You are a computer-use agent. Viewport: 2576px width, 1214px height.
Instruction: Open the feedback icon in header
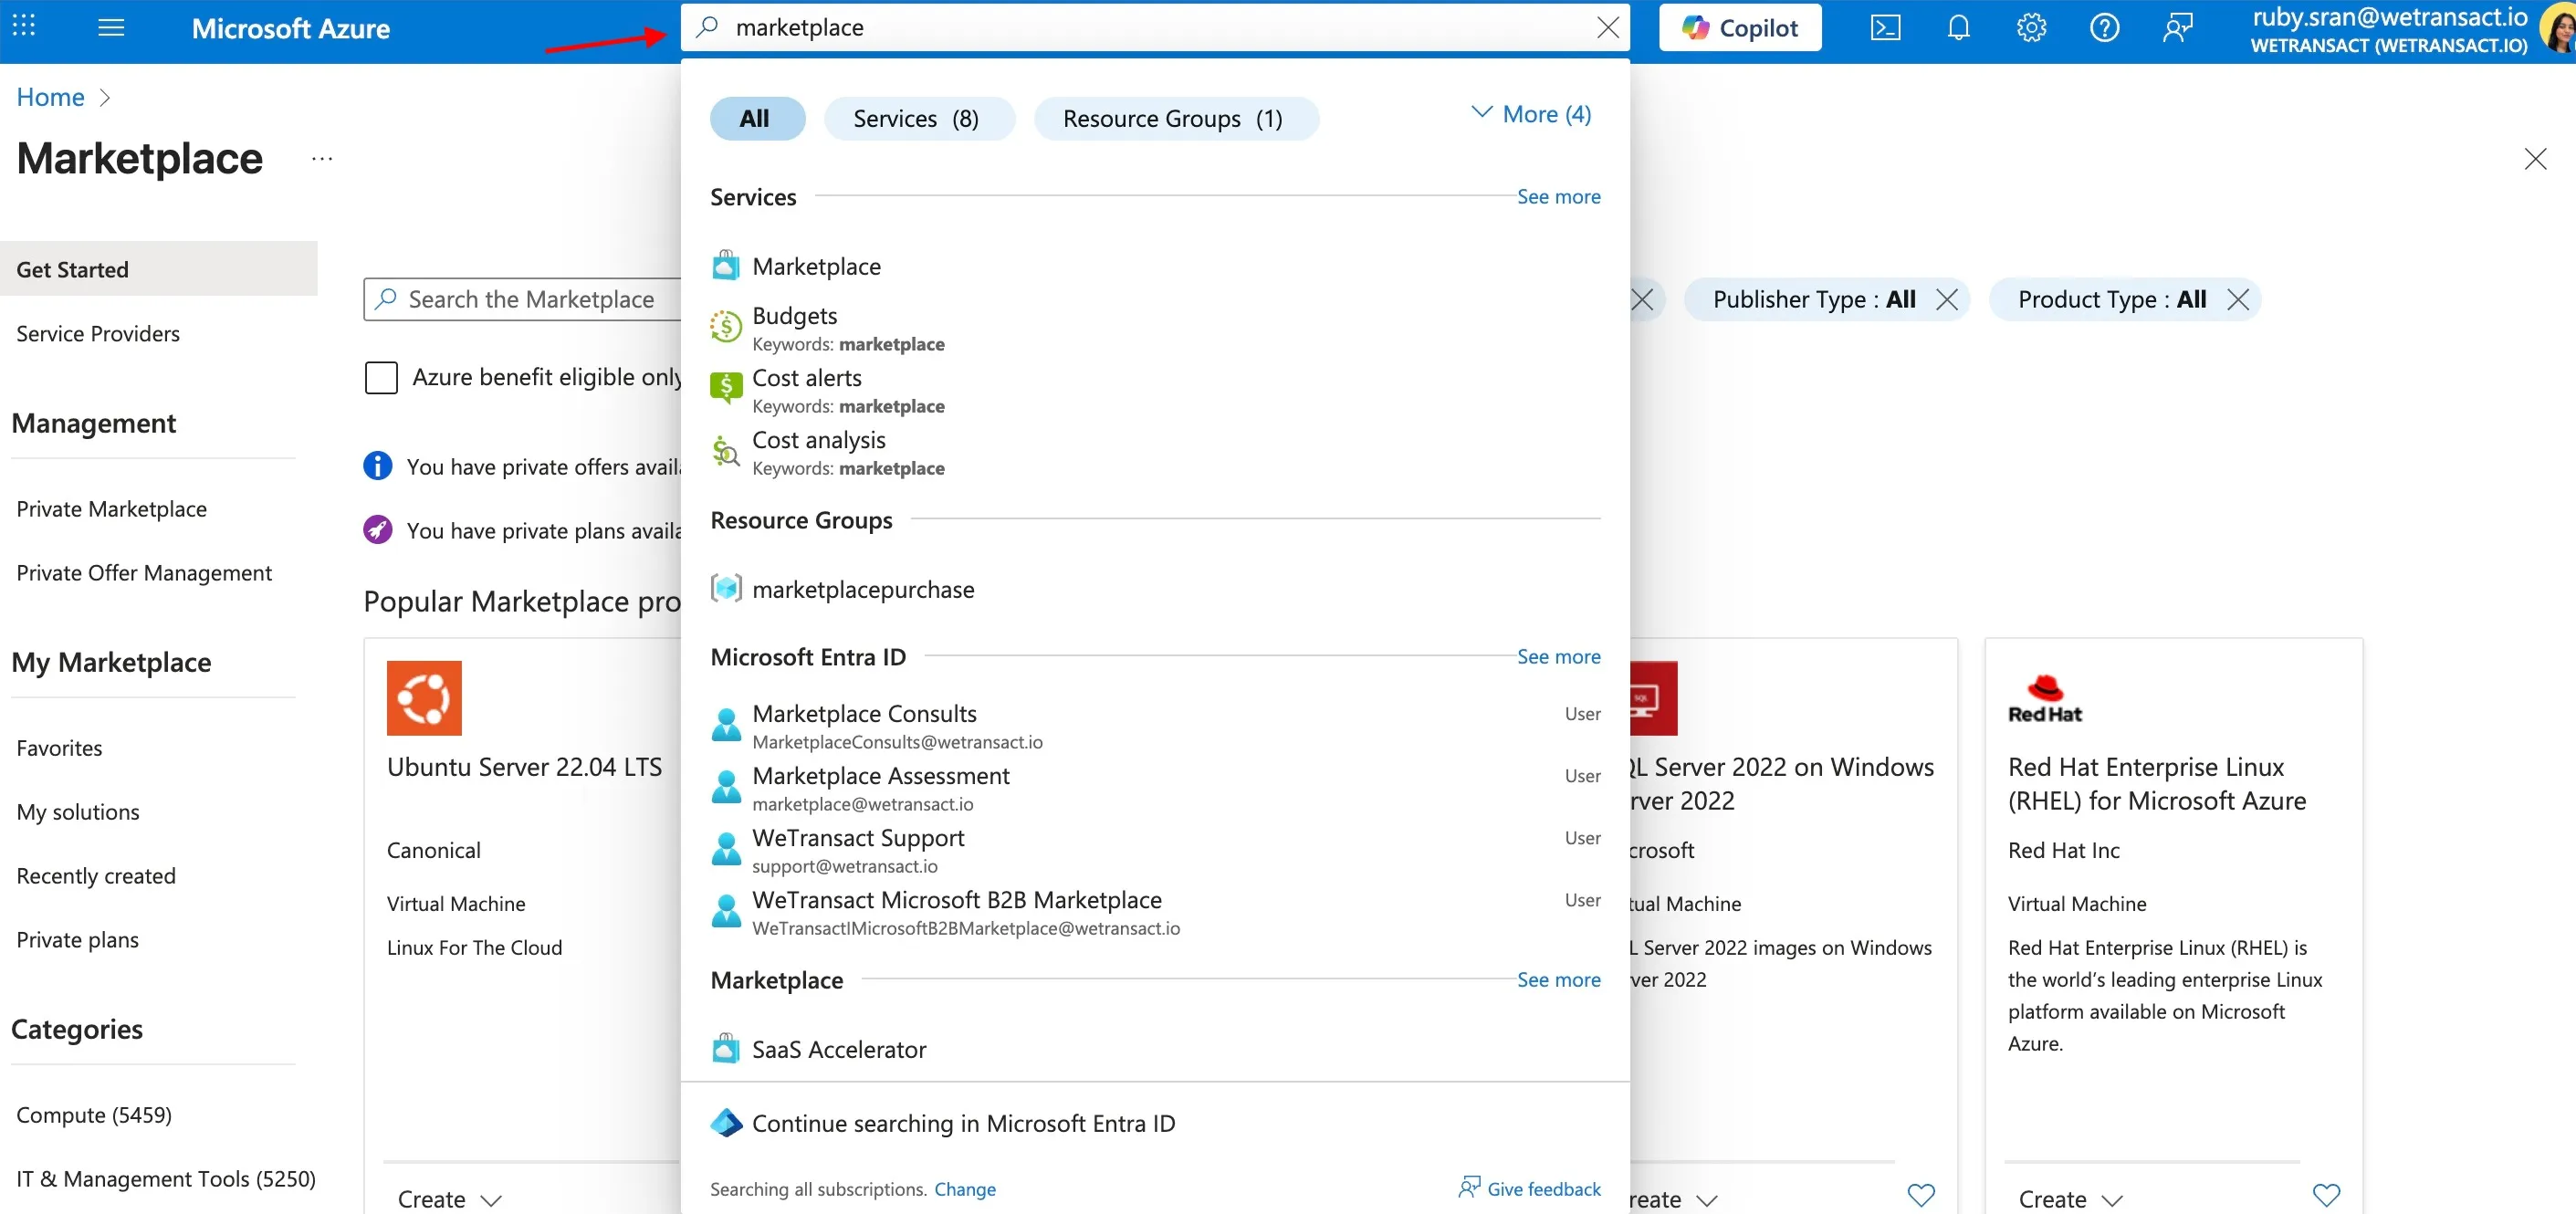2177,28
